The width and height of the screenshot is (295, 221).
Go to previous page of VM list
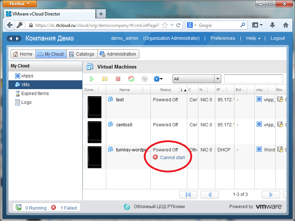click(x=210, y=195)
